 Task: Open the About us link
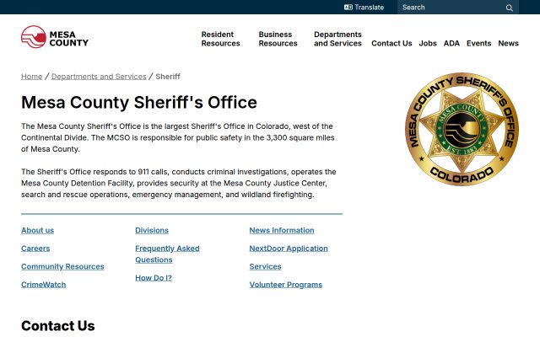pyautogui.click(x=37, y=230)
